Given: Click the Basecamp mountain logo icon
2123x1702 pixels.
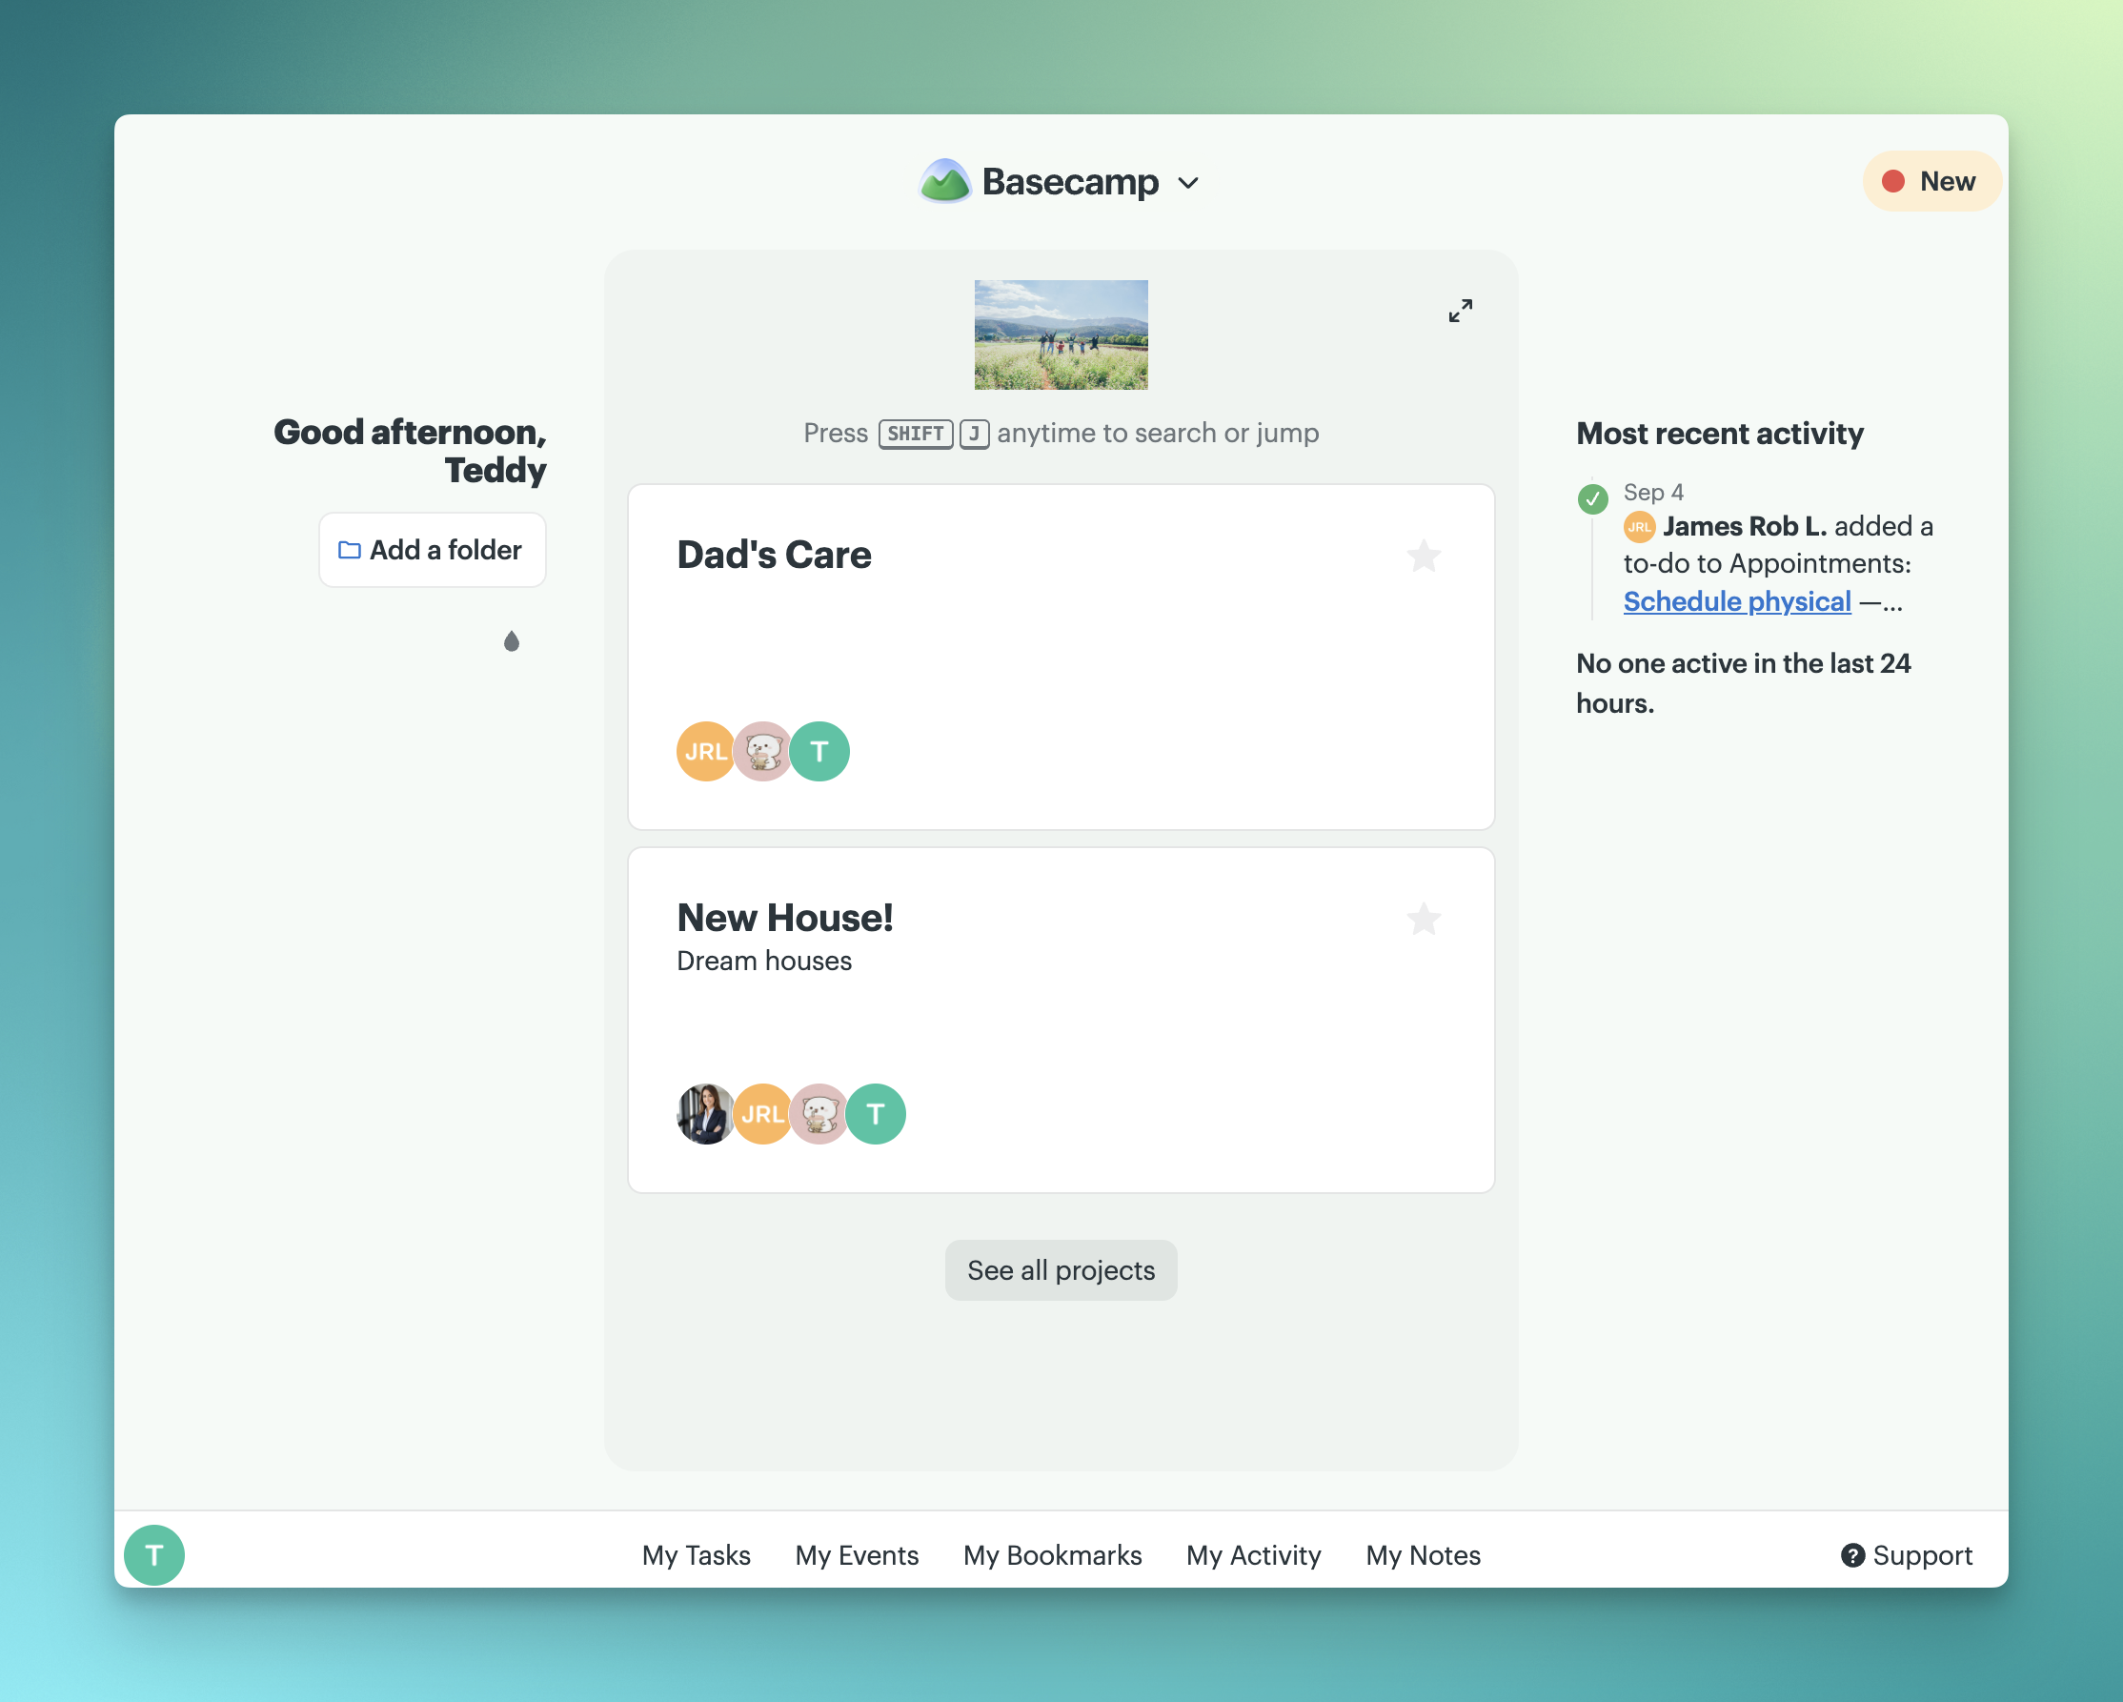Looking at the screenshot, I should pyautogui.click(x=944, y=182).
